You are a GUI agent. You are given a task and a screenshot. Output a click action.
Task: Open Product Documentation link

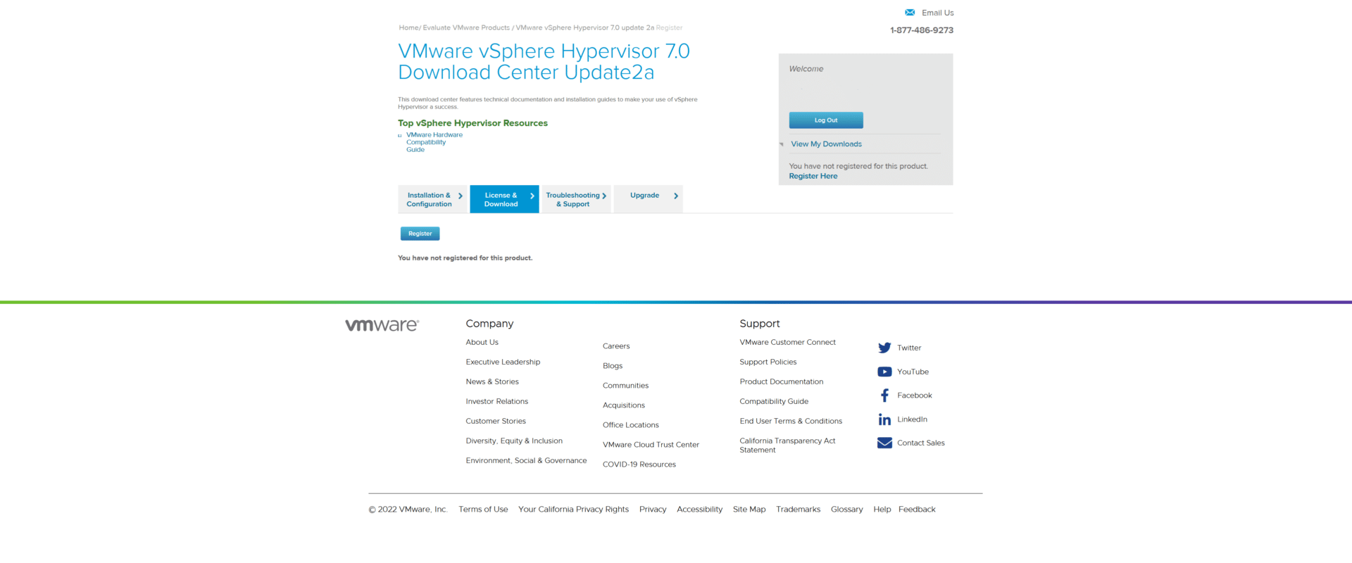(781, 382)
